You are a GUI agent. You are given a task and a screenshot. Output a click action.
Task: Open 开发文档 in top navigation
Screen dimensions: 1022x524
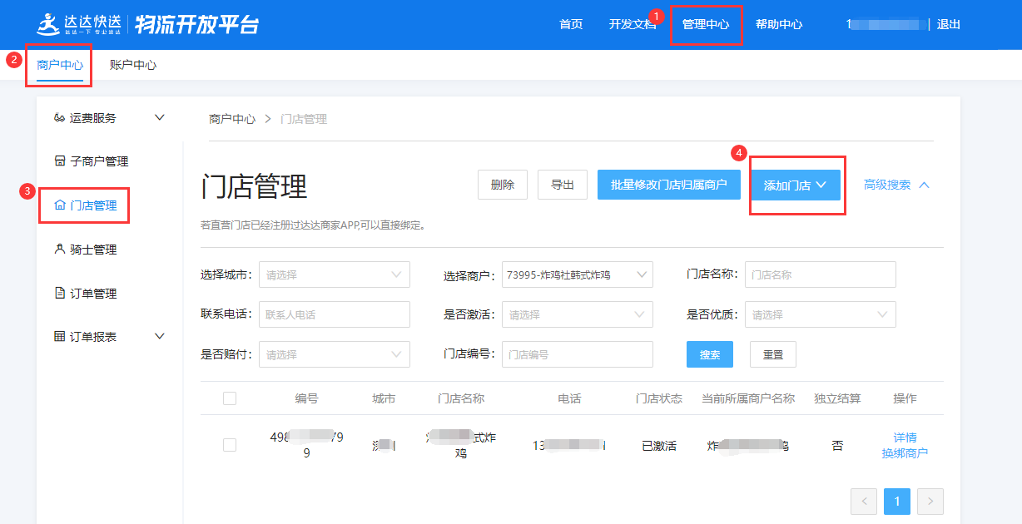(x=633, y=24)
